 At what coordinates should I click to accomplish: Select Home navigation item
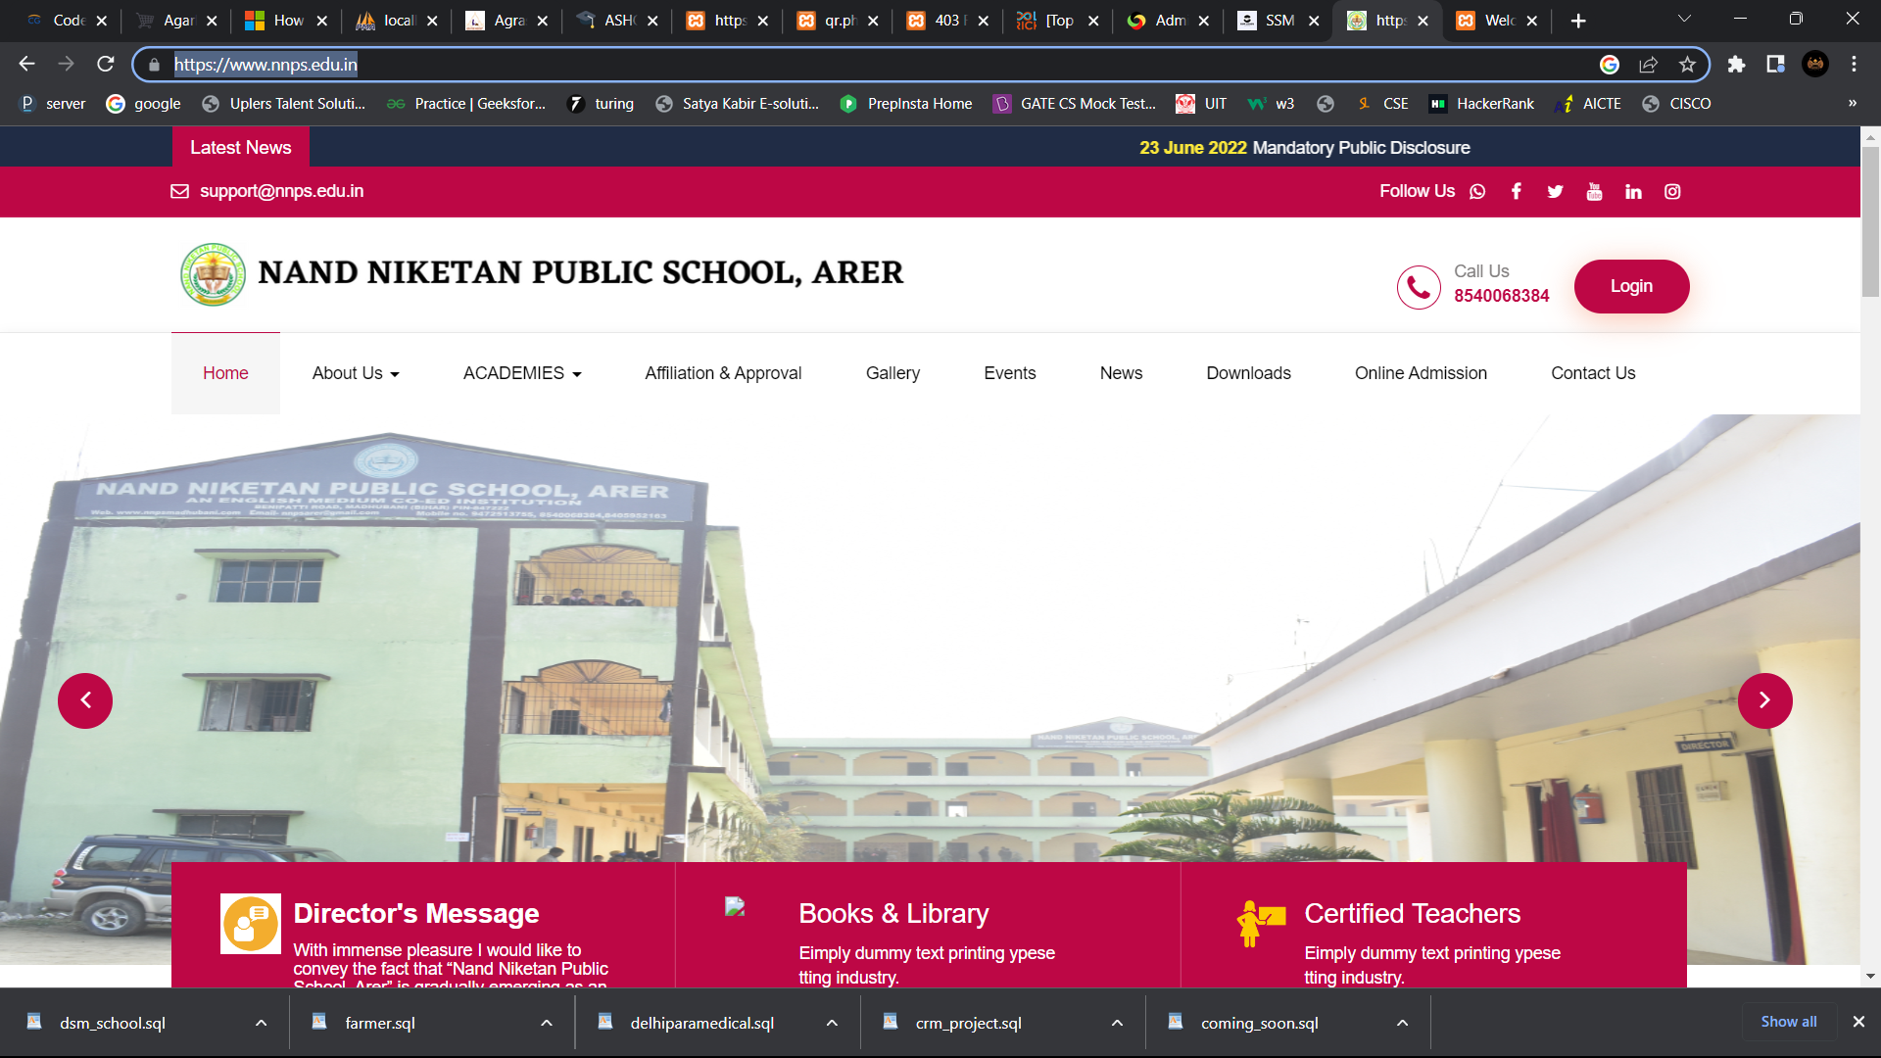coord(225,373)
